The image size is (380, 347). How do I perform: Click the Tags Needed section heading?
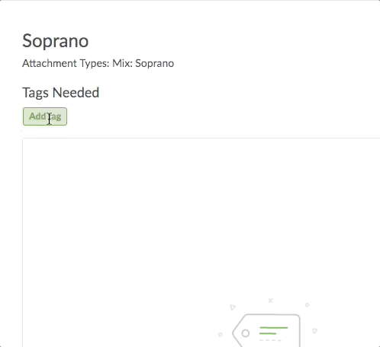[61, 93]
